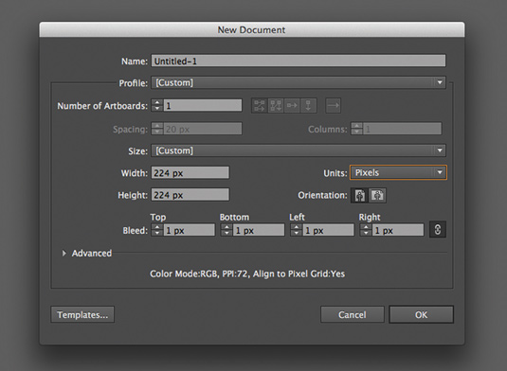Open the Size dropdown
The width and height of the screenshot is (507, 371).
[x=299, y=150]
